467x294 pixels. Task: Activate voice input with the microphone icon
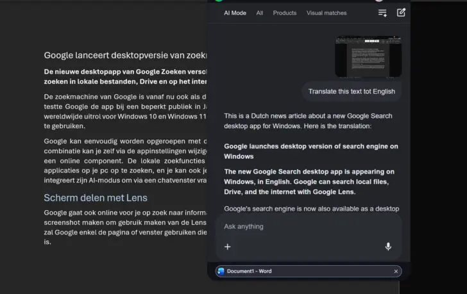point(388,247)
